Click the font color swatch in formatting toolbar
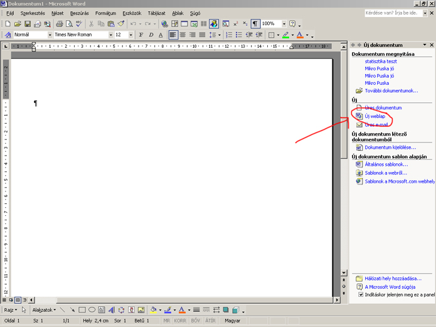The image size is (436, 327). pyautogui.click(x=300, y=35)
